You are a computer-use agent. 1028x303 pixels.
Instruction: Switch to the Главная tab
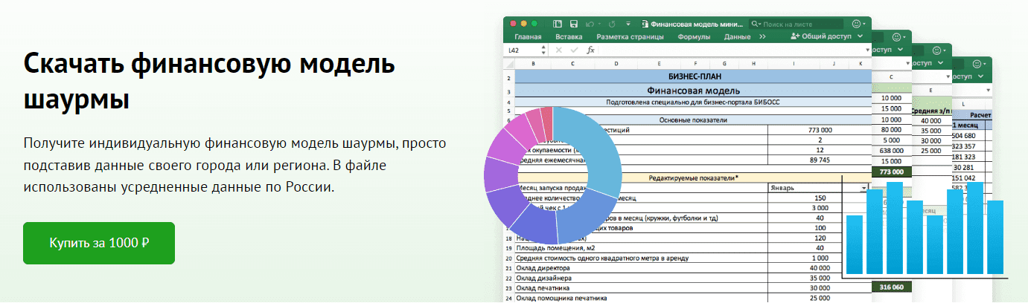click(528, 36)
